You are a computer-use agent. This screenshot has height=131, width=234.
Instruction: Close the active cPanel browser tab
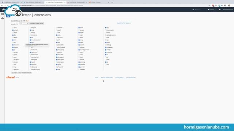click(x=65, y=2)
